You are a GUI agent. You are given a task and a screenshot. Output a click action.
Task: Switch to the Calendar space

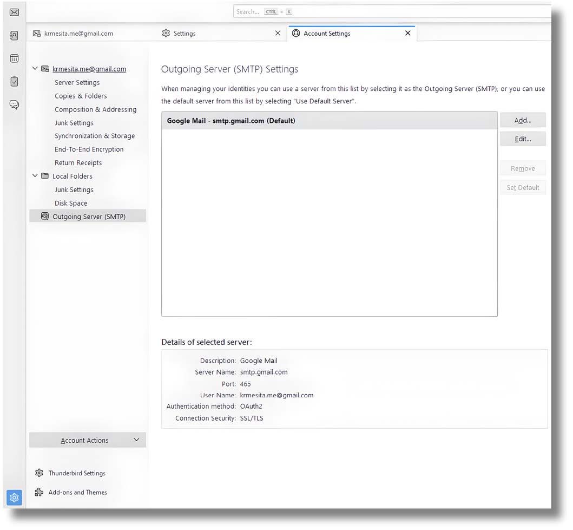14,58
